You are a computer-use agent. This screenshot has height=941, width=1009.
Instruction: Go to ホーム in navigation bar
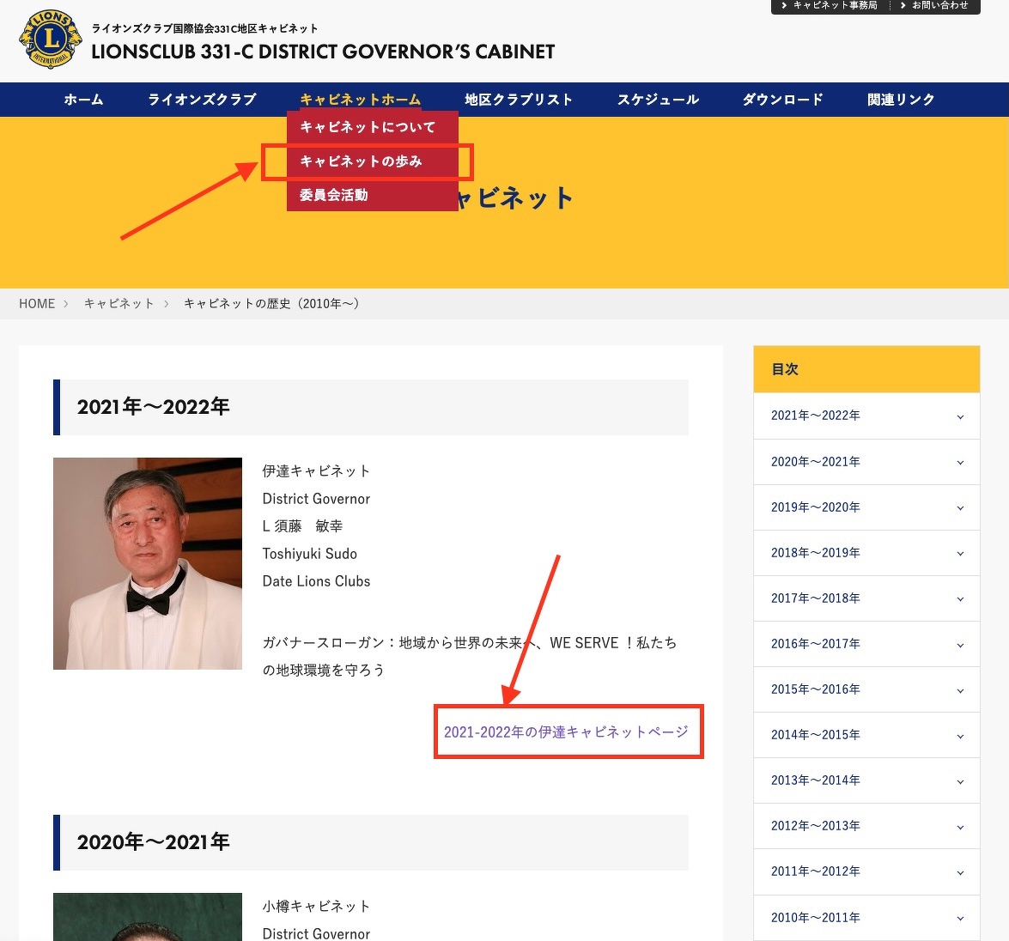pos(83,100)
